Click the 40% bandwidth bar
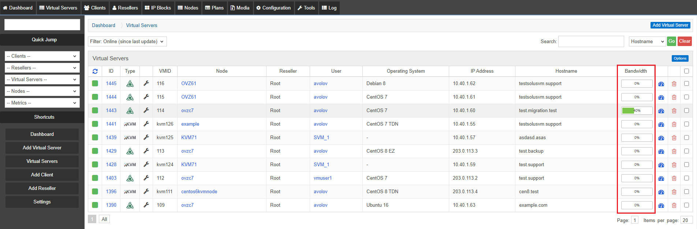697x229 pixels. (637, 111)
